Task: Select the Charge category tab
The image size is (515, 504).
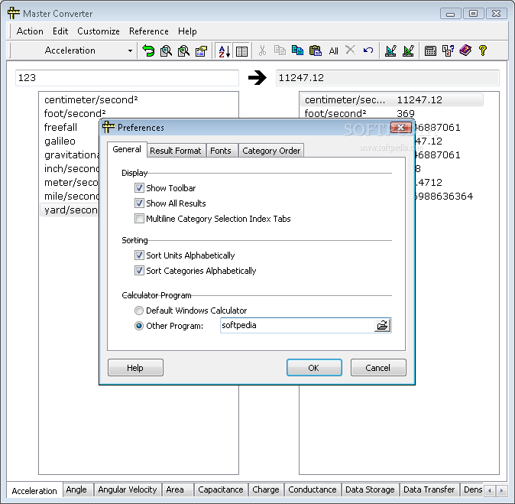Action: pyautogui.click(x=266, y=489)
